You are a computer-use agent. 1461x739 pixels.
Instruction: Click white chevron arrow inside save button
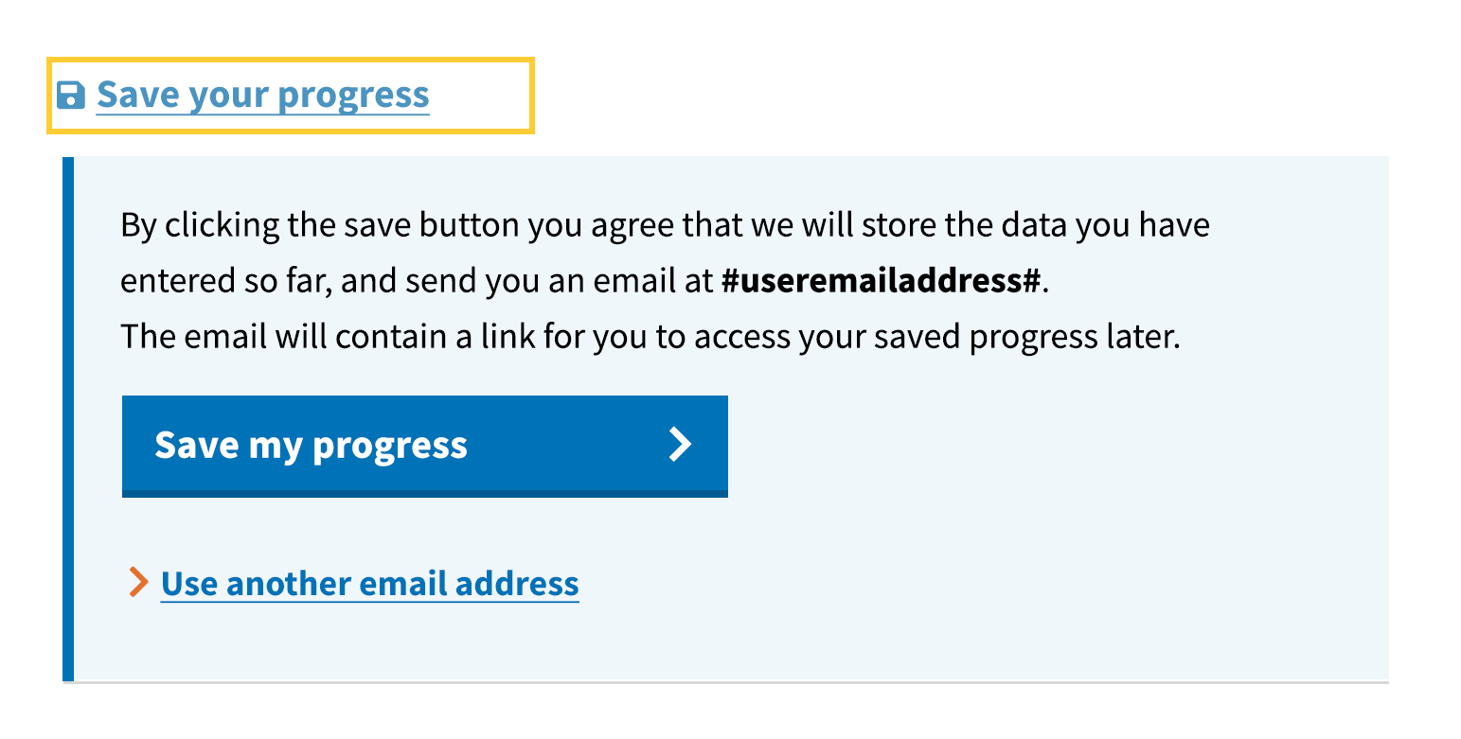coord(680,445)
